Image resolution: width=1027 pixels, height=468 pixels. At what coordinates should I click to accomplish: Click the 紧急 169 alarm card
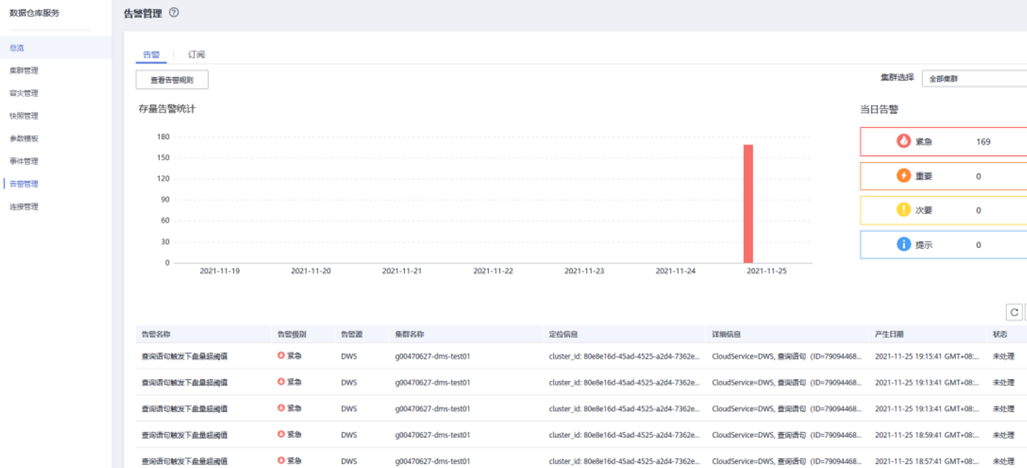coord(943,141)
